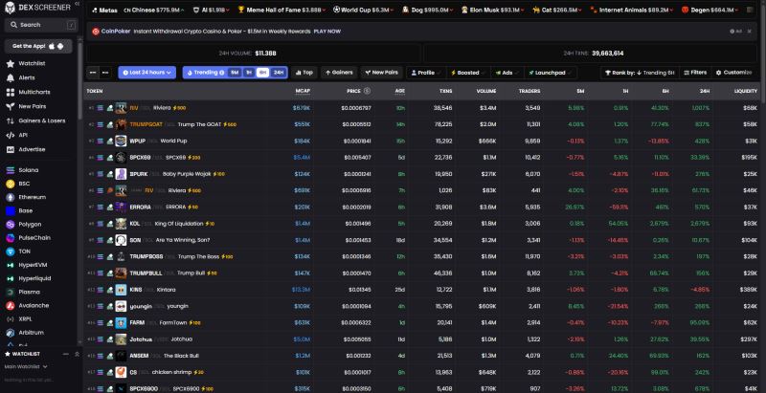Viewport: 766px width, 393px height.
Task: Open the World Cup meta
Action: pyautogui.click(x=364, y=10)
